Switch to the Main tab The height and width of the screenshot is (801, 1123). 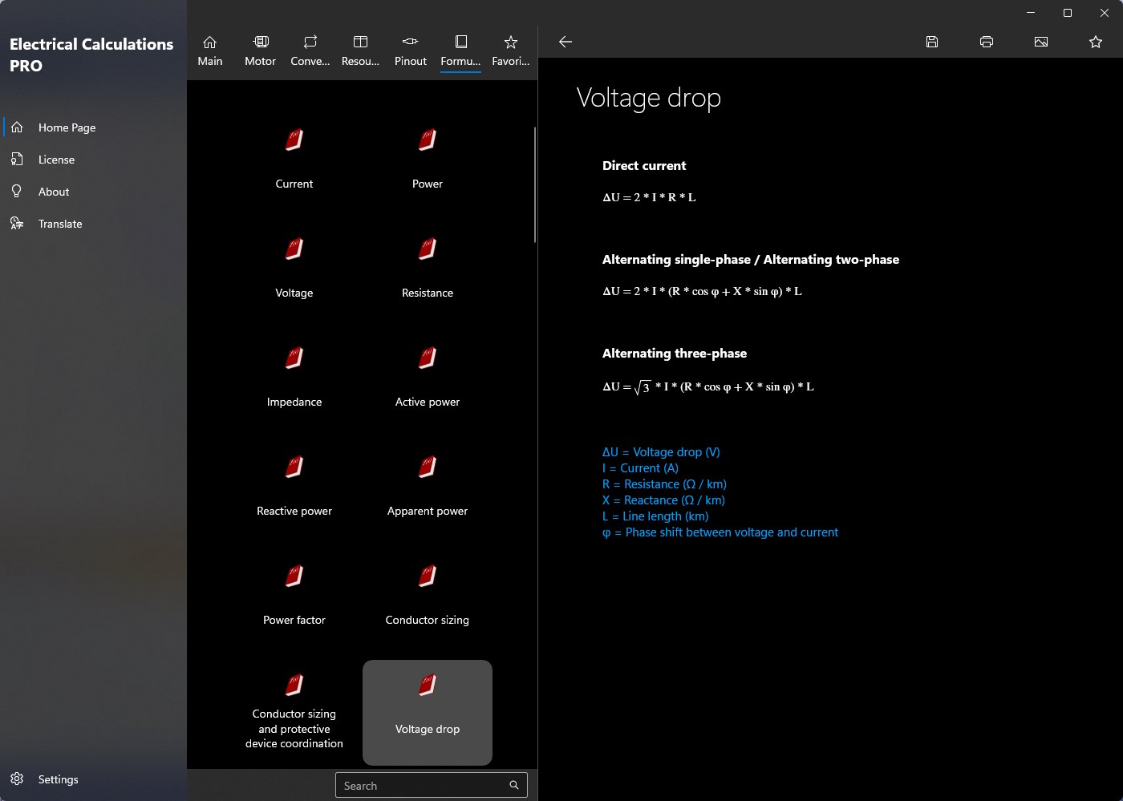tap(210, 51)
